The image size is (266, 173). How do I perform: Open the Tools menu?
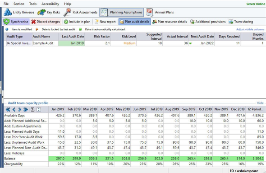[x=33, y=4]
